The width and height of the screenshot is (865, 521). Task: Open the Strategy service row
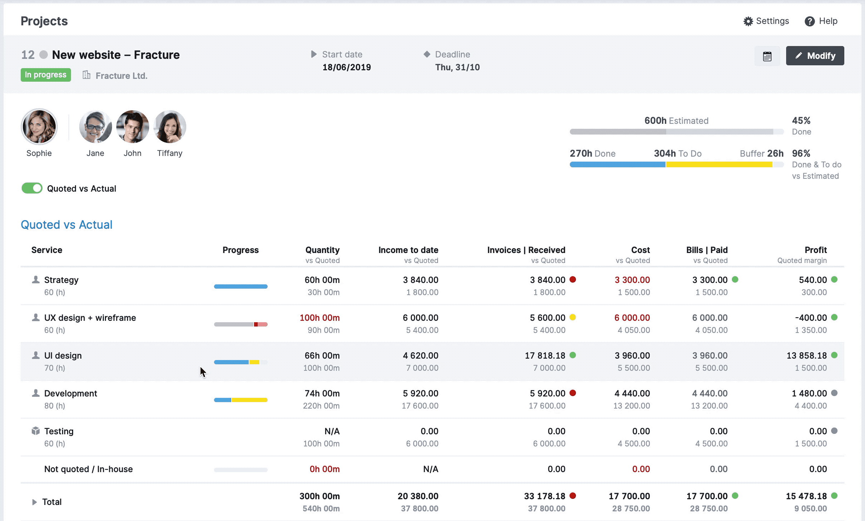(432, 286)
